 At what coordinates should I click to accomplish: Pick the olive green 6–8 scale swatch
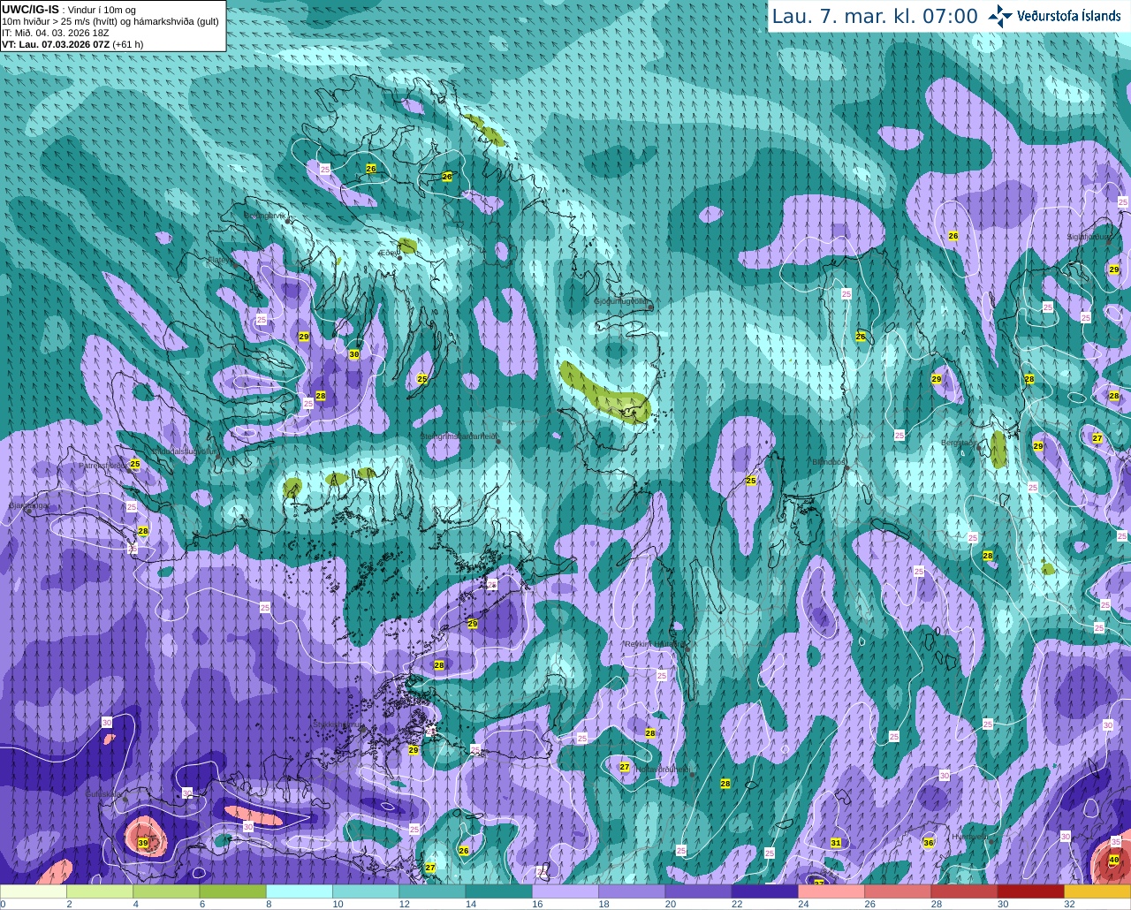point(233,891)
